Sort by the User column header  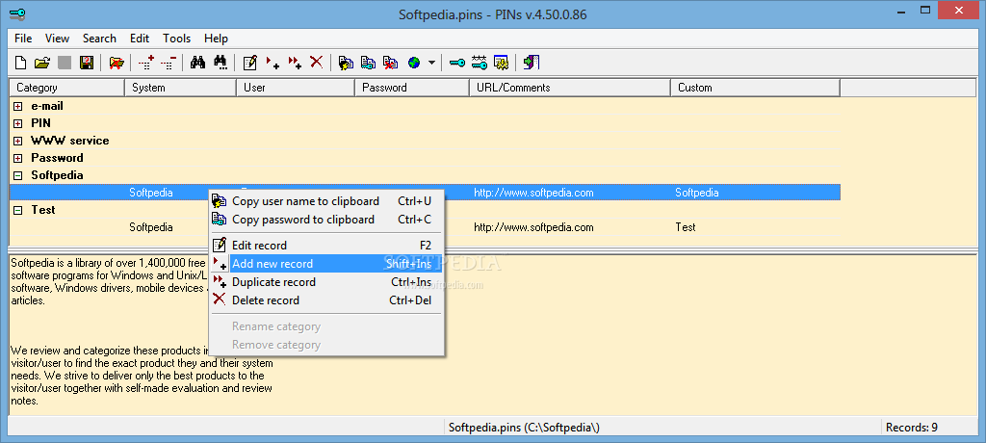tap(296, 88)
